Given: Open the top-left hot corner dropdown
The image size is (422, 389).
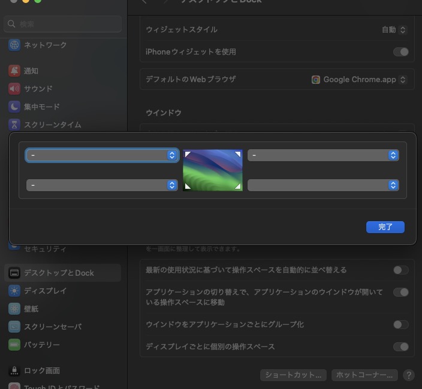Looking at the screenshot, I should tap(102, 155).
